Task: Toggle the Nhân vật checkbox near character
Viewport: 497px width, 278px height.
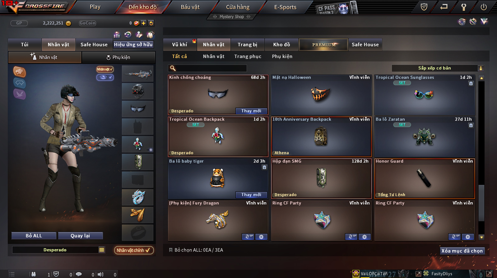Action: [105, 69]
